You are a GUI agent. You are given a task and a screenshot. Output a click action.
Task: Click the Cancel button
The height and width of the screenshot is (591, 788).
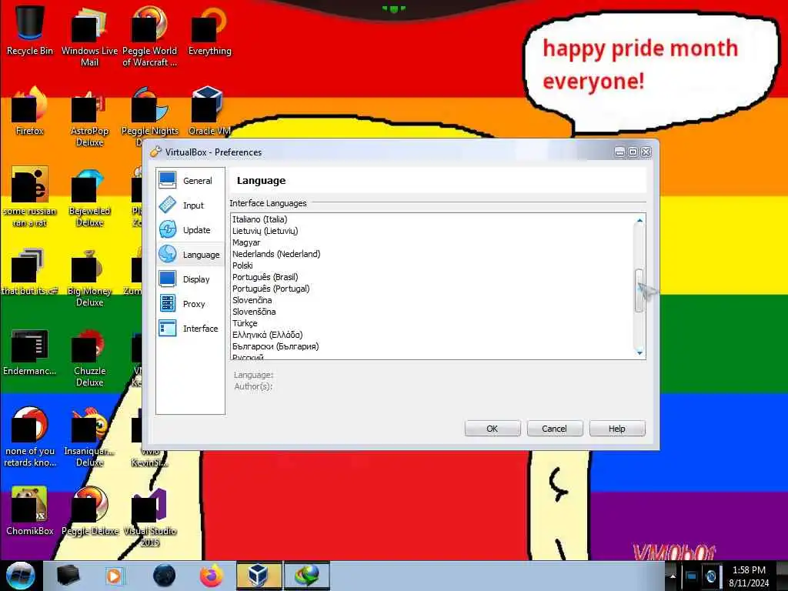[x=554, y=429]
